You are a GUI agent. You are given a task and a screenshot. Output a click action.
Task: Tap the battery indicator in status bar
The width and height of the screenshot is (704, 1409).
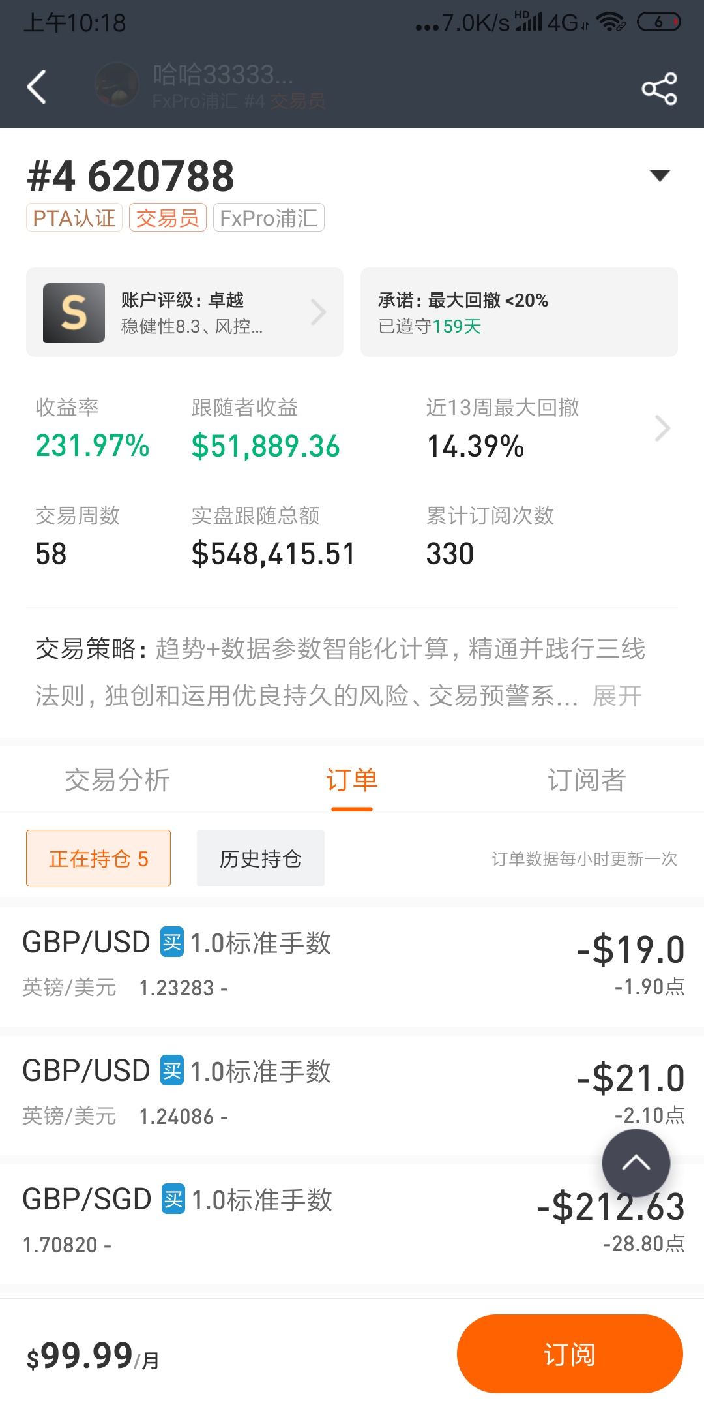[658, 22]
